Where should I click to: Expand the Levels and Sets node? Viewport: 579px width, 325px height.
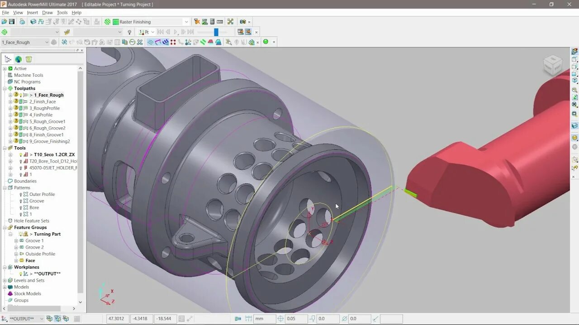click(5, 280)
